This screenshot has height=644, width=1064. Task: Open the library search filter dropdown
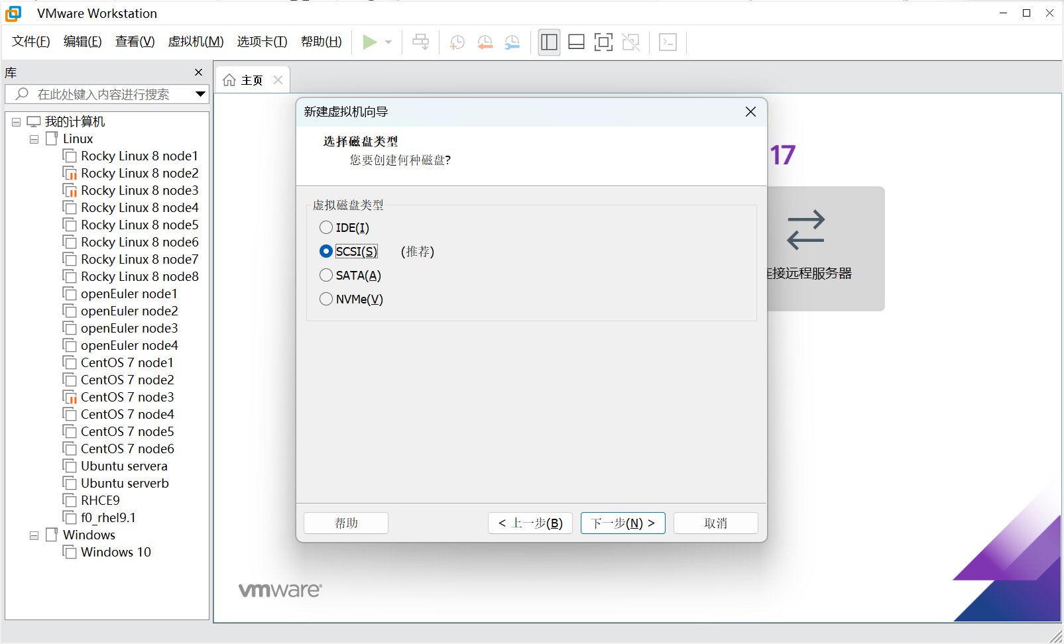pyautogui.click(x=200, y=94)
